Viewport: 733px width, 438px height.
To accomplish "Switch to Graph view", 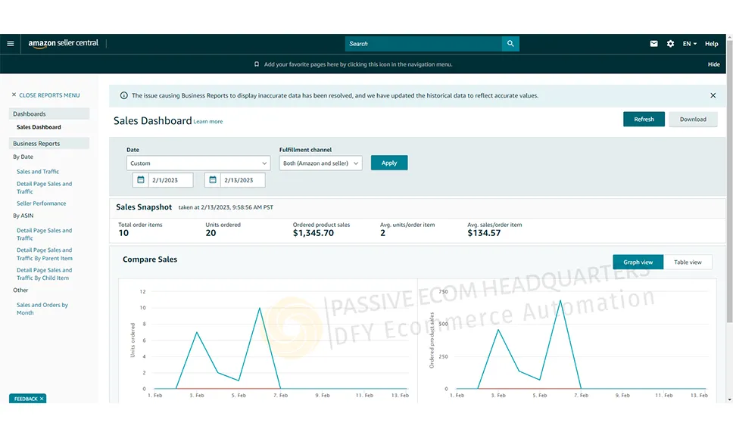I will pyautogui.click(x=638, y=262).
